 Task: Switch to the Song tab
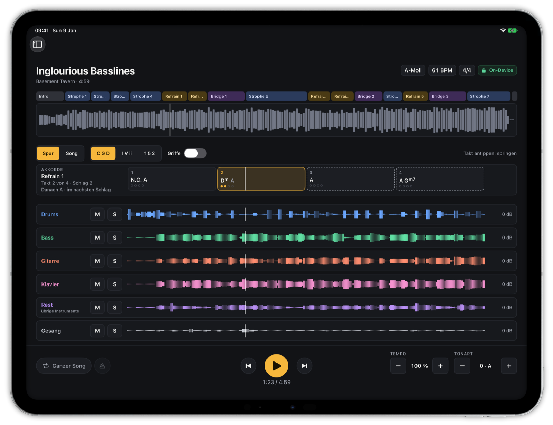click(x=72, y=153)
